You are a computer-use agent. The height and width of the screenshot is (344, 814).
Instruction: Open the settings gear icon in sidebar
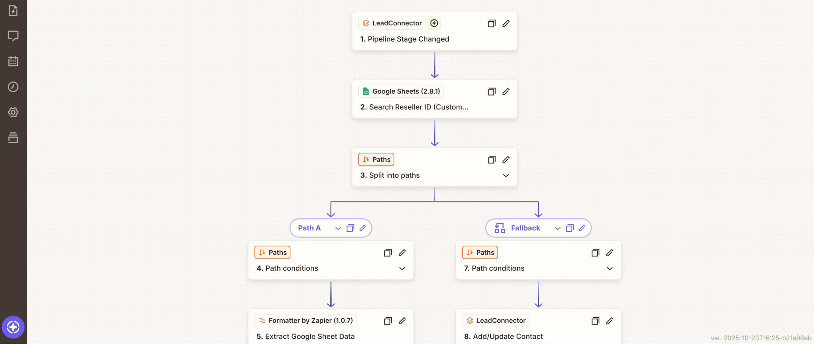pyautogui.click(x=13, y=112)
